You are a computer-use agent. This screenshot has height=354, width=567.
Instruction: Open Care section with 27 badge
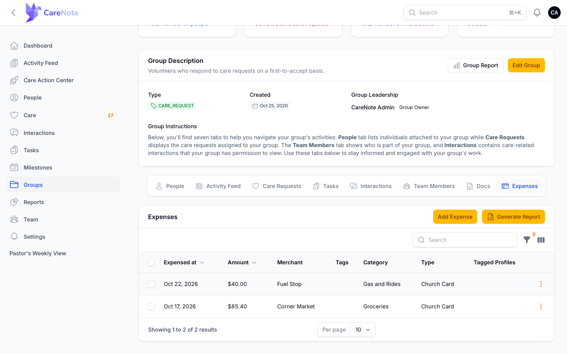point(63,115)
